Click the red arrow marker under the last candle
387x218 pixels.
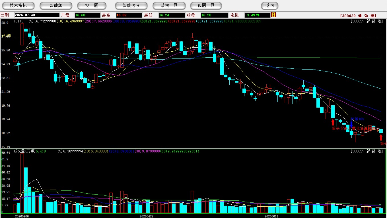click(x=381, y=138)
